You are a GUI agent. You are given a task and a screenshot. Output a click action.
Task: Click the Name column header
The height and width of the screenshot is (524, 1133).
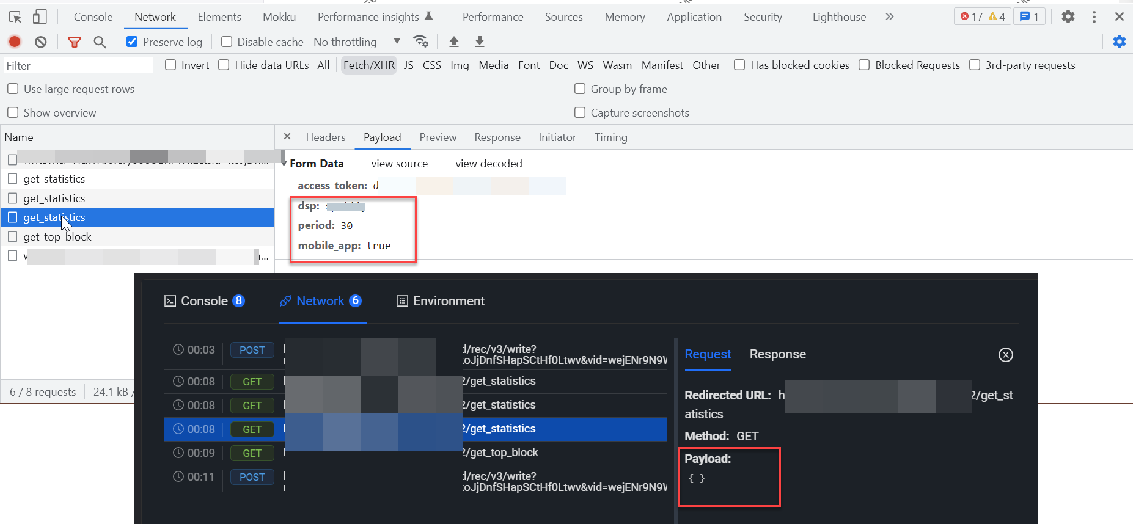[137, 137]
